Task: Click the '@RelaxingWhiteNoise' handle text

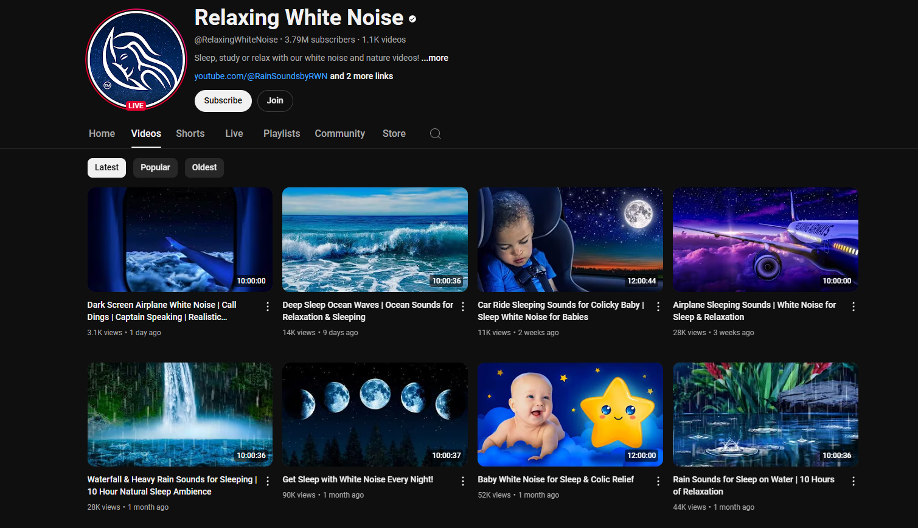Action: [x=236, y=40]
